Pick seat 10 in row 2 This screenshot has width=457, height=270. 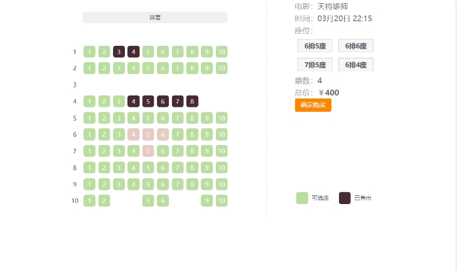[222, 68]
